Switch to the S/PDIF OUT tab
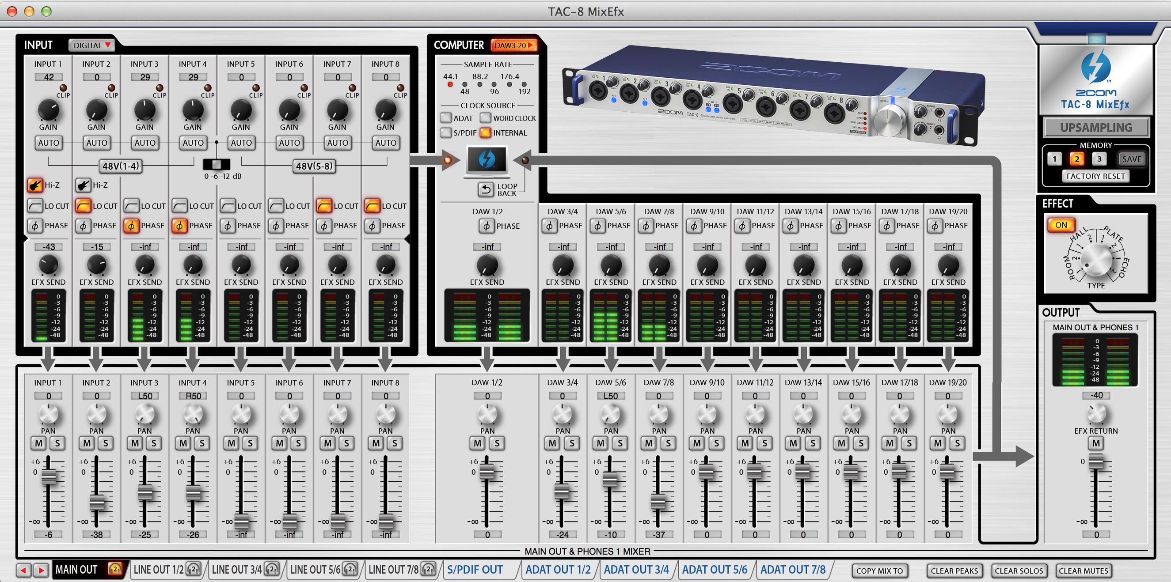The image size is (1171, 582). point(475,570)
